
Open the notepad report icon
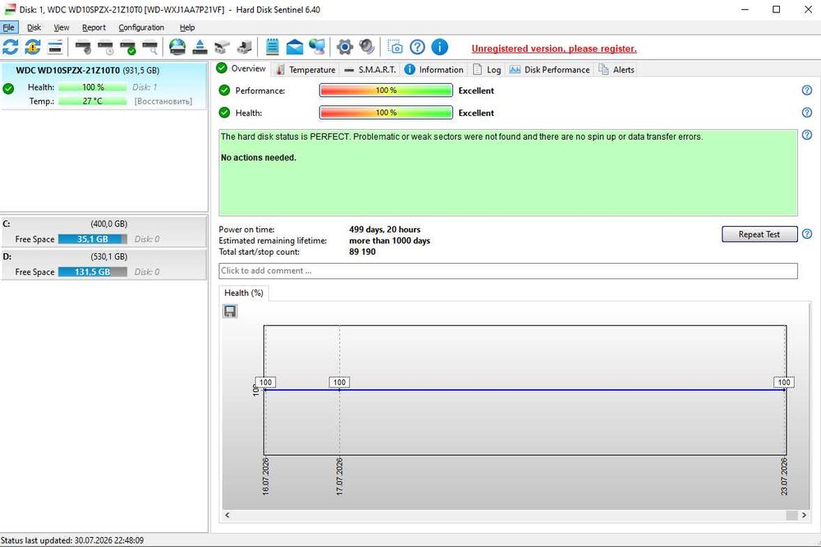coord(273,47)
